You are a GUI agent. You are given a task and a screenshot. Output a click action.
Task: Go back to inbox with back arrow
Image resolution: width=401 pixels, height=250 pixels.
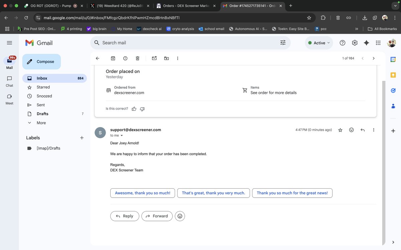(98, 58)
